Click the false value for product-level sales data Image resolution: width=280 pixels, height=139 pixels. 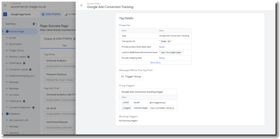click(162, 47)
